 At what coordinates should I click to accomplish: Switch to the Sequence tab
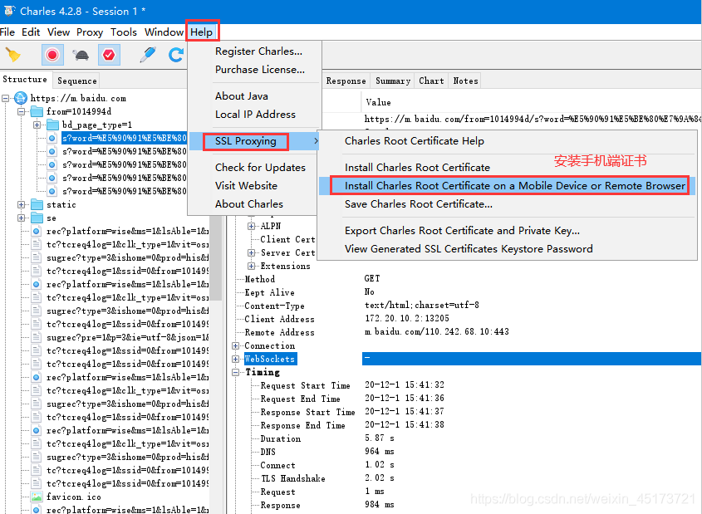[x=77, y=81]
